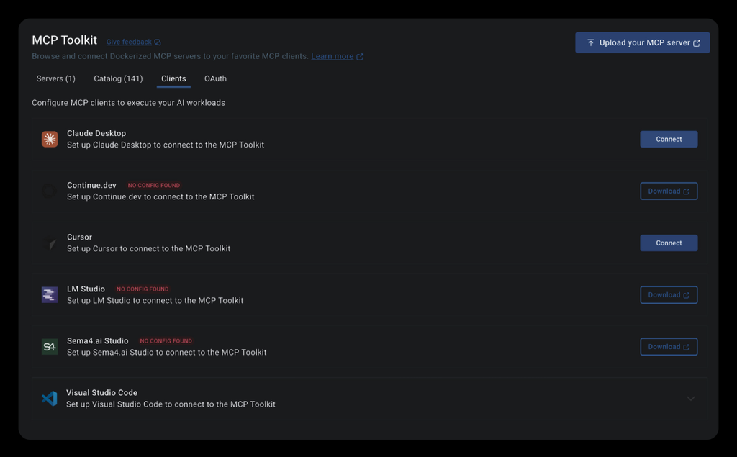Click Upload your MCP server button
Screen dimensions: 737x457
pos(642,42)
